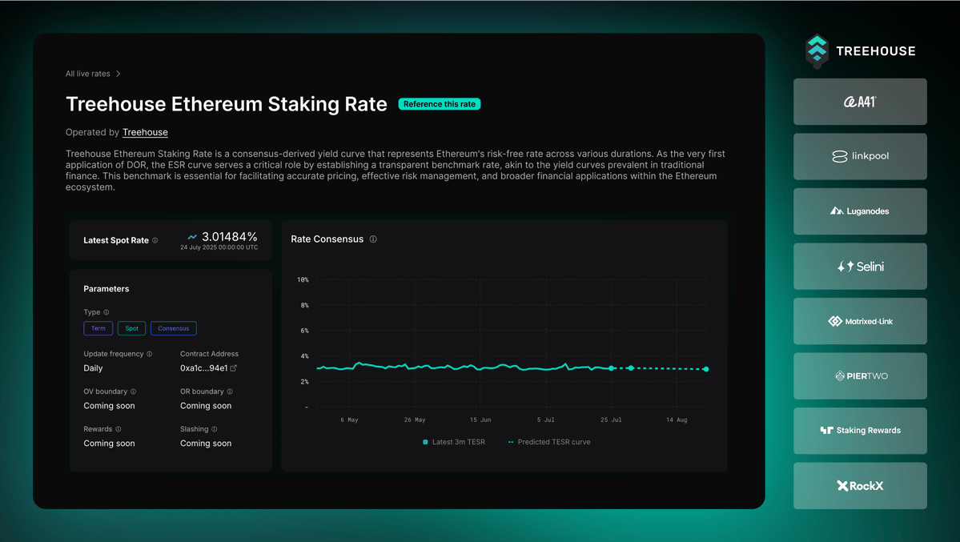Image resolution: width=960 pixels, height=542 pixels.
Task: Click the chevron after All live rates
Action: coord(118,74)
